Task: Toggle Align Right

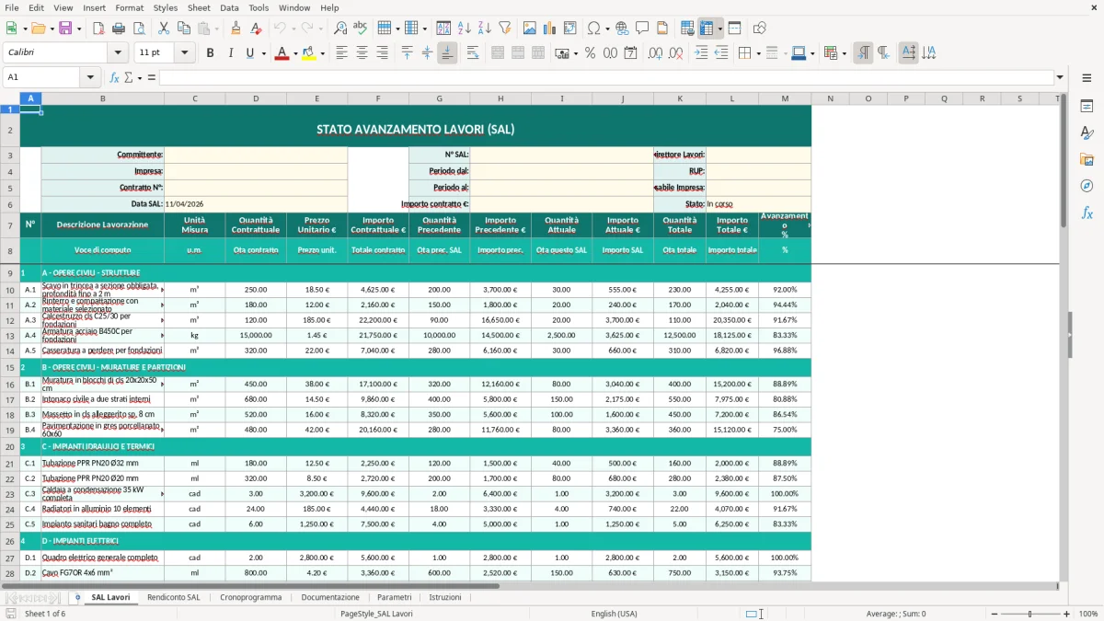Action: 382,53
